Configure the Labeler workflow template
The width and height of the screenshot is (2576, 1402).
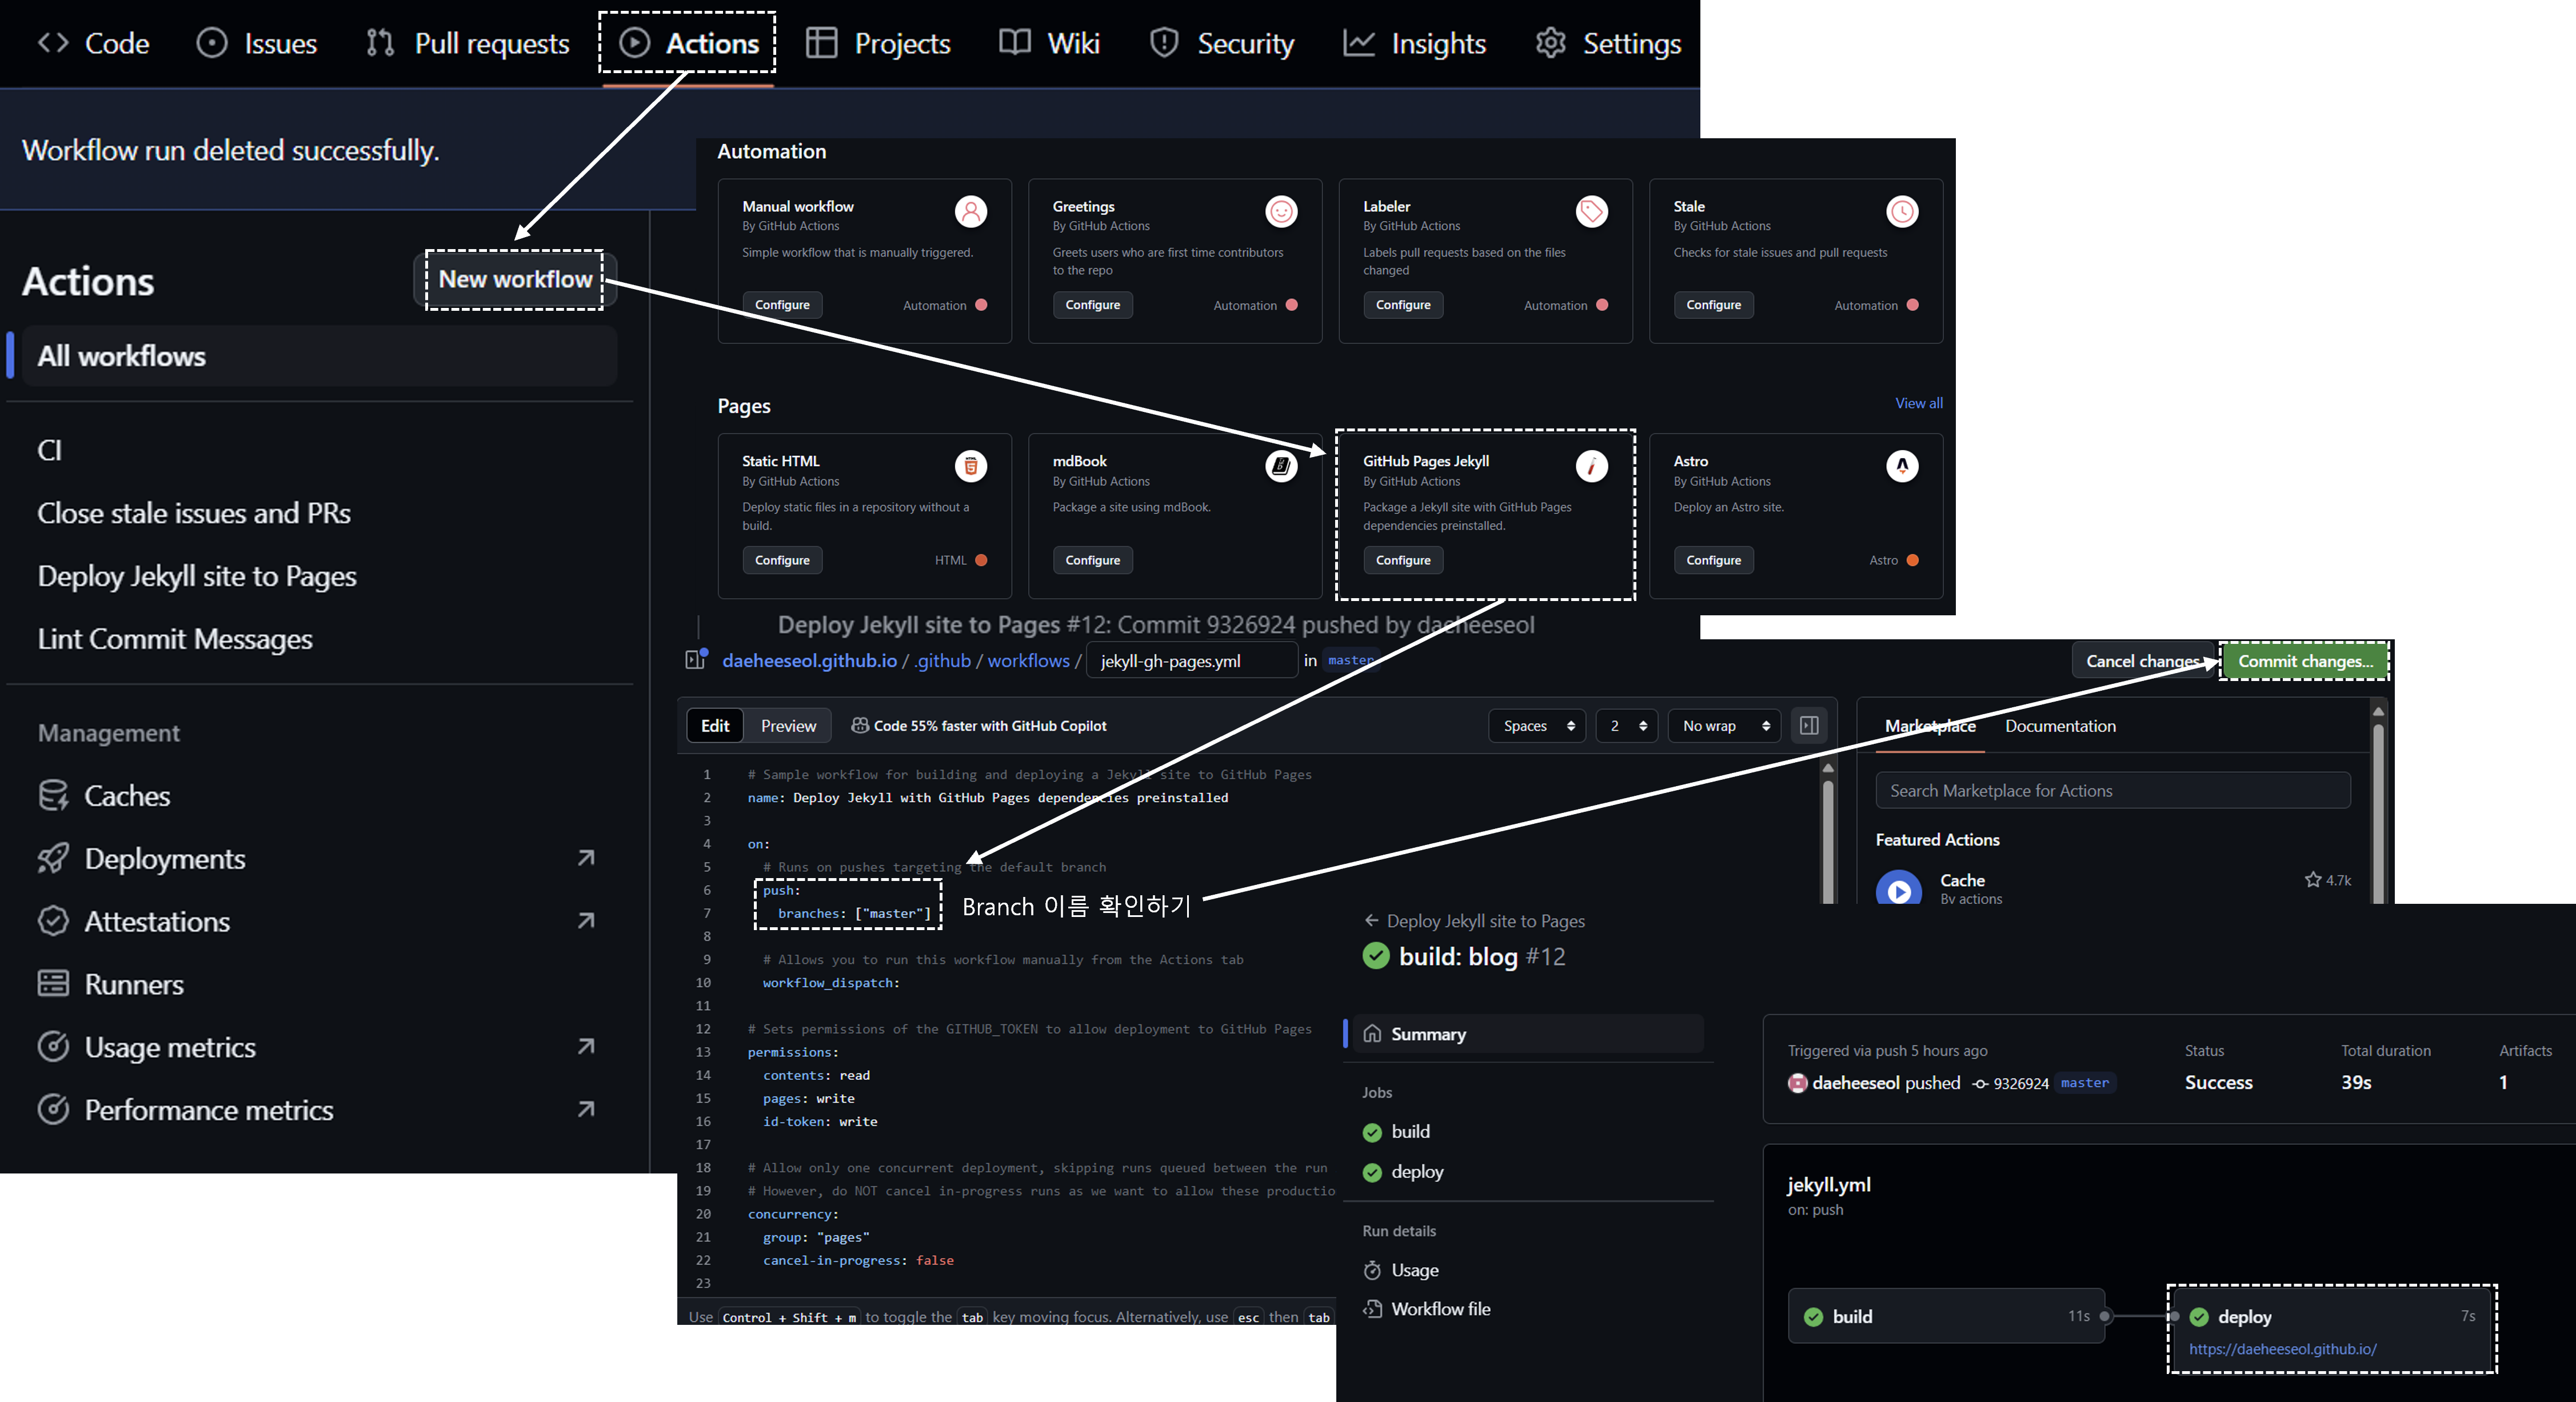coord(1403,305)
